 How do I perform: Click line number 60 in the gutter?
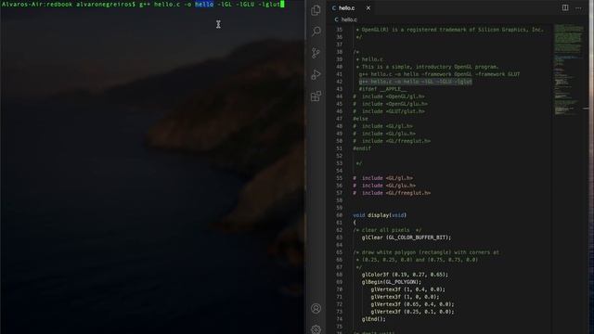click(339, 215)
